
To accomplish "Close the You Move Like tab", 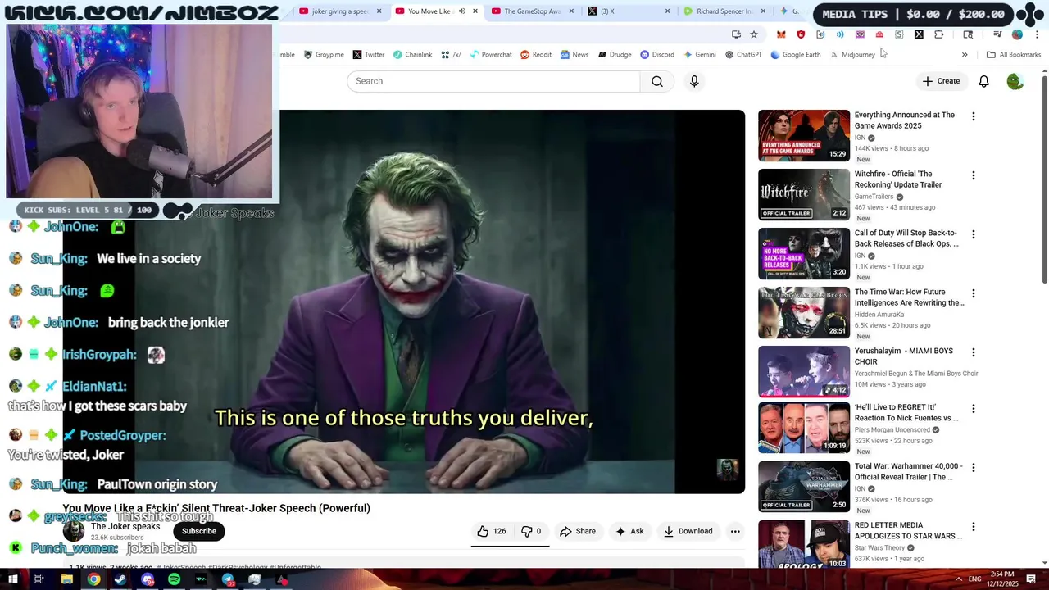I will click(x=475, y=11).
